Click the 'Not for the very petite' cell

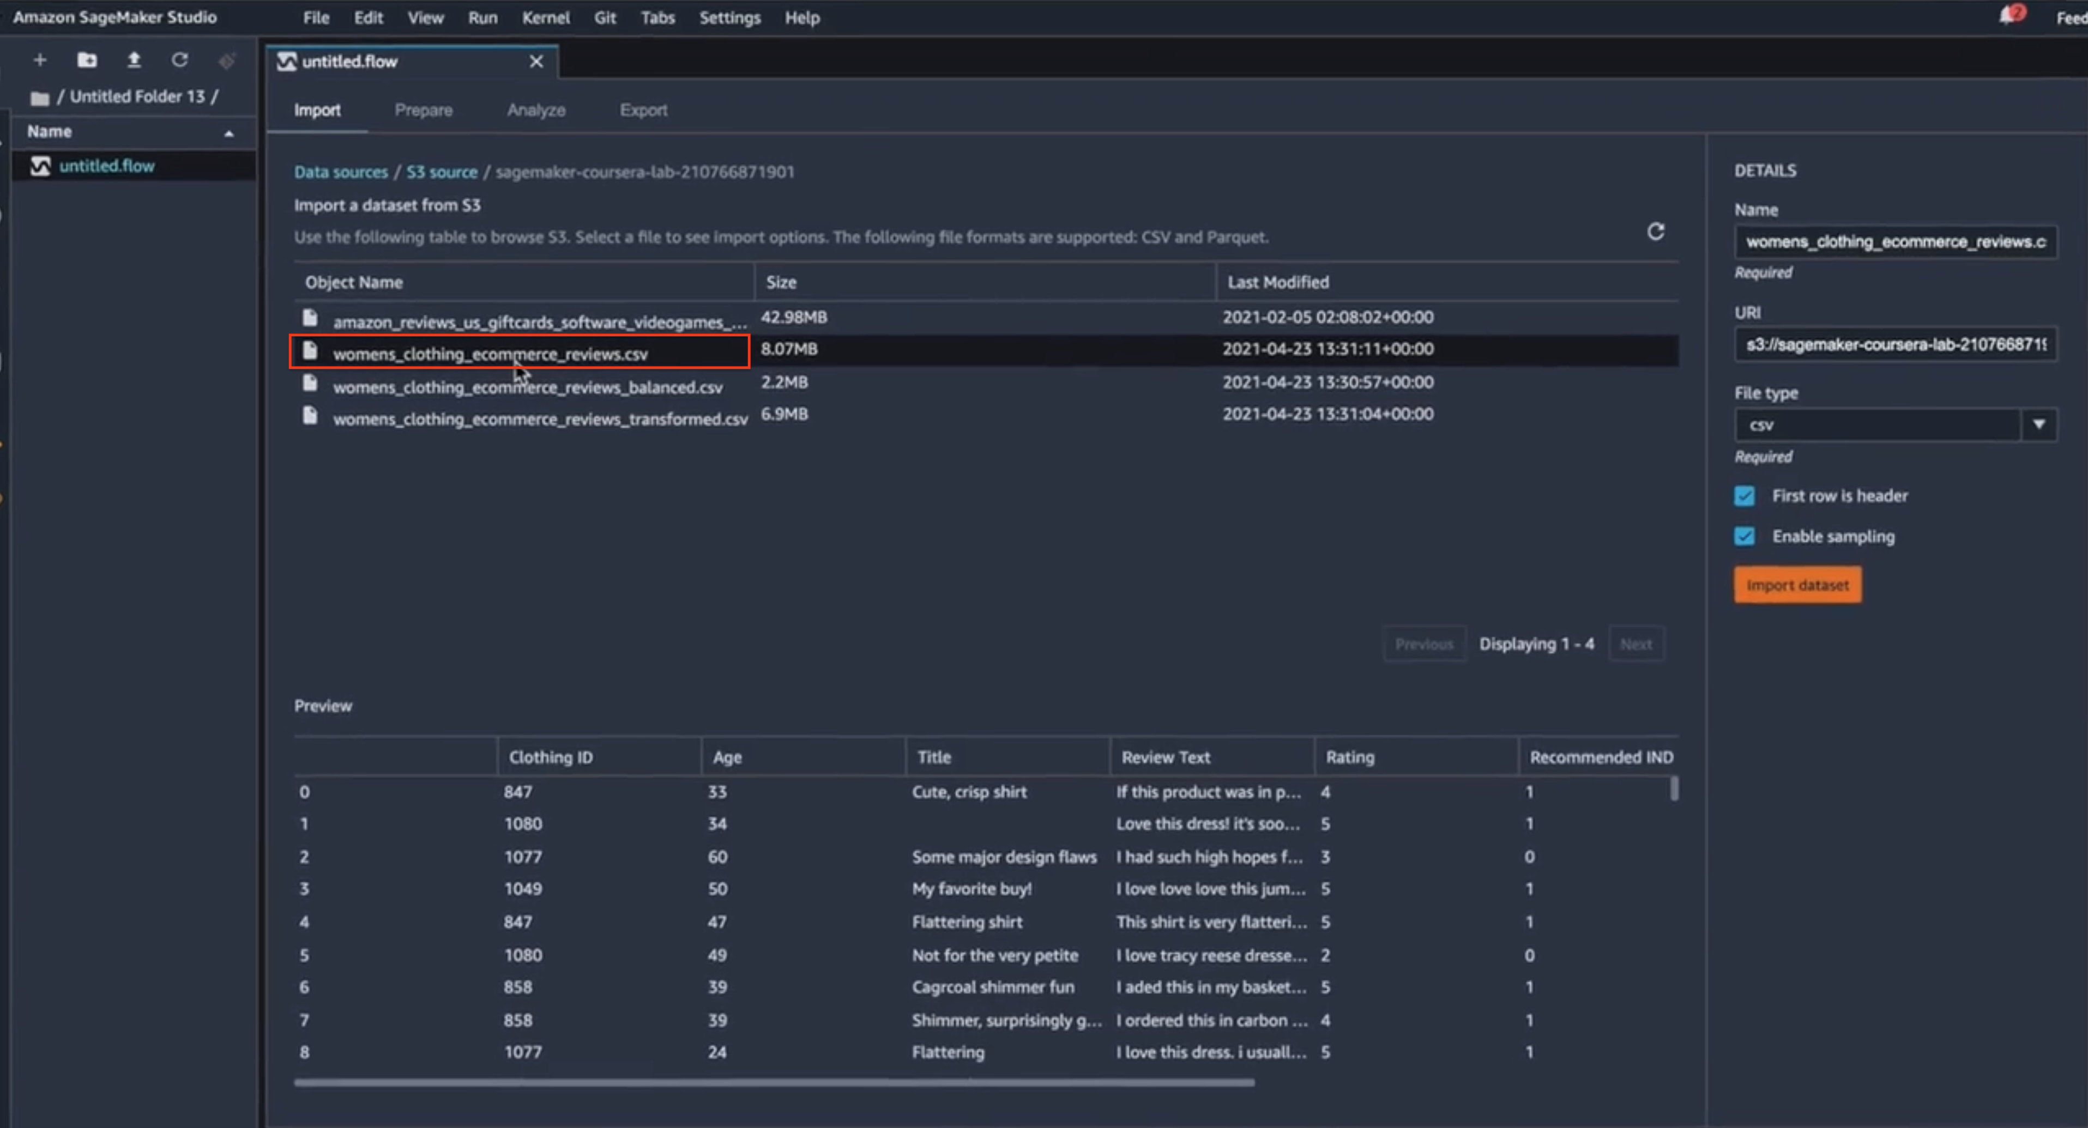click(x=995, y=955)
